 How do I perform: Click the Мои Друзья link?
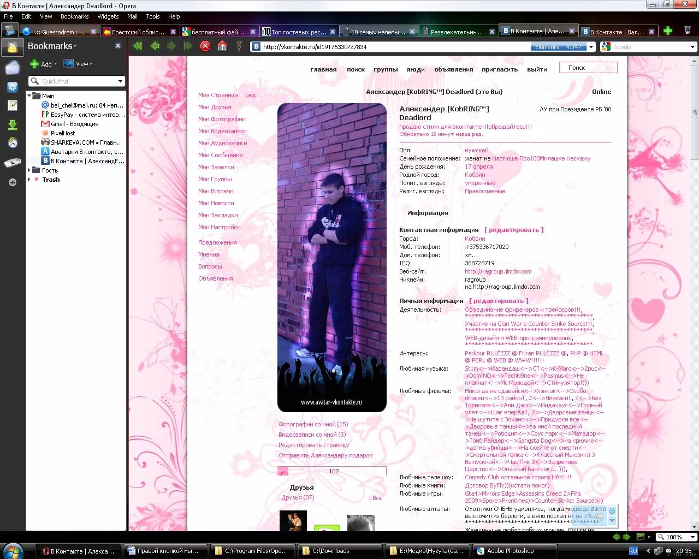pos(215,107)
